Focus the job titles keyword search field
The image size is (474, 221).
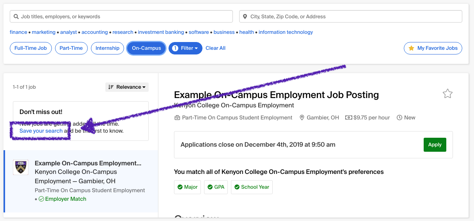[x=121, y=17]
